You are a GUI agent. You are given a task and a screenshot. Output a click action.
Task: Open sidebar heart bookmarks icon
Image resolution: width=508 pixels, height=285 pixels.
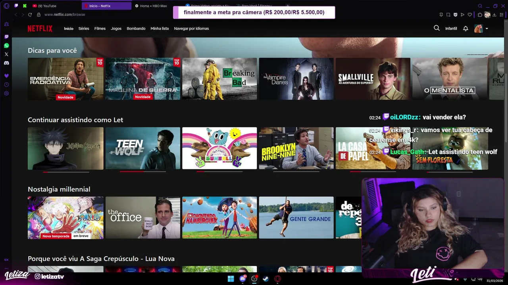pyautogui.click(x=6, y=76)
